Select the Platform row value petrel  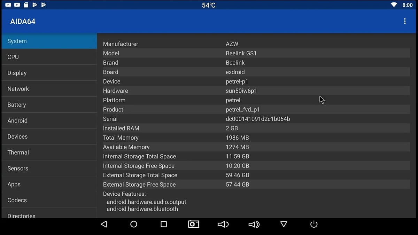pyautogui.click(x=233, y=100)
